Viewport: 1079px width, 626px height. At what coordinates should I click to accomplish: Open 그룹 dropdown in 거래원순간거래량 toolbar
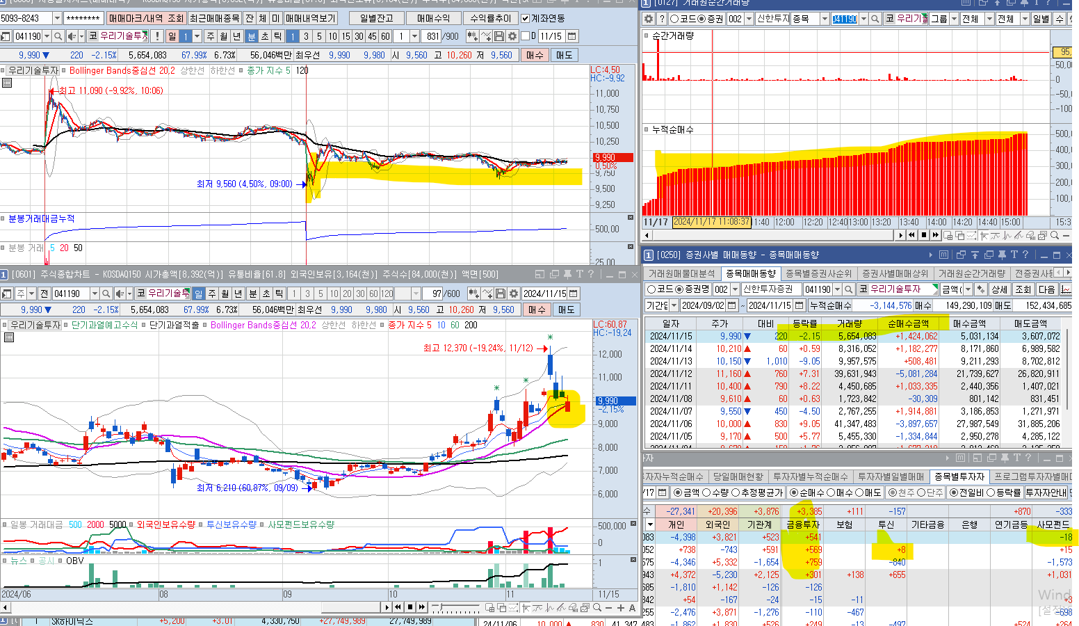954,19
